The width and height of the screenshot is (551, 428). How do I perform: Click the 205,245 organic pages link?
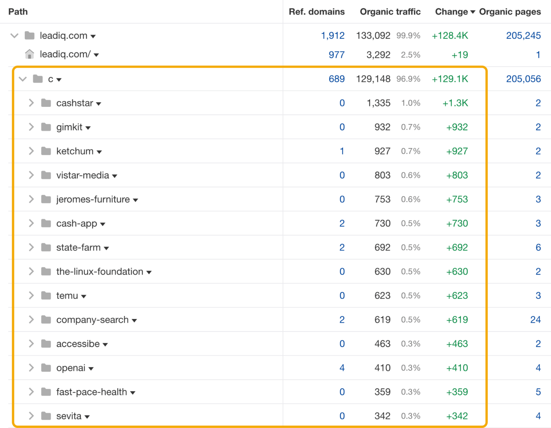[524, 36]
